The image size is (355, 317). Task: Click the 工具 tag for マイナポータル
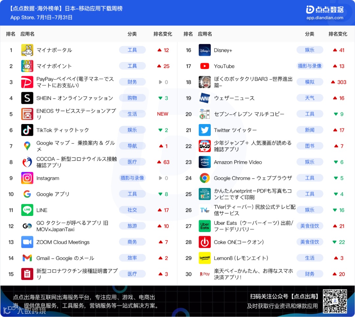[x=132, y=50]
